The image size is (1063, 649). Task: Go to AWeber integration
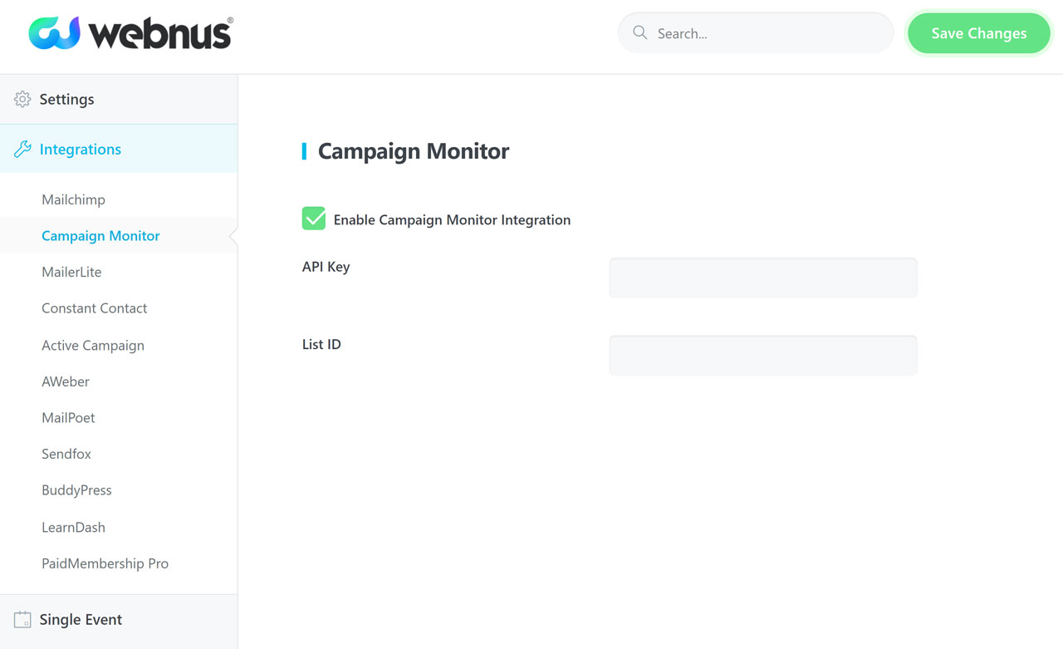(x=66, y=381)
